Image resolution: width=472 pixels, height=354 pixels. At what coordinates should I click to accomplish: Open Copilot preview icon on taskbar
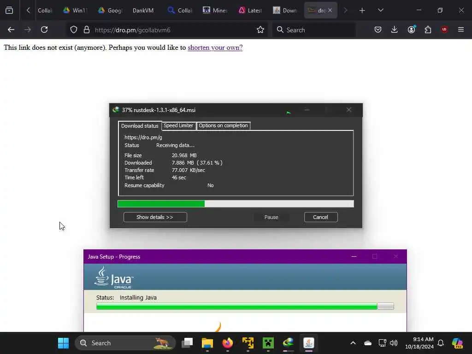(458, 343)
